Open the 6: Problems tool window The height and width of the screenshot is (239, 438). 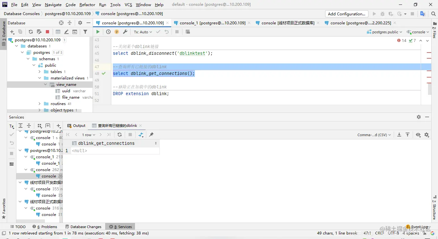pos(45,227)
